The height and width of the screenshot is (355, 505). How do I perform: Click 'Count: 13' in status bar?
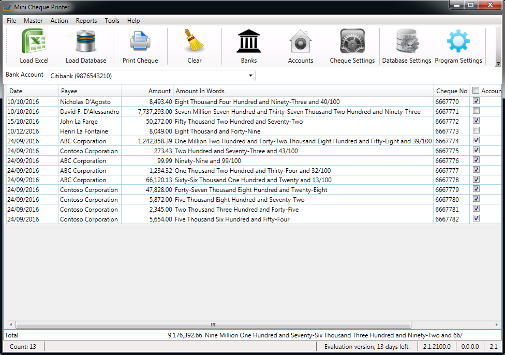pos(23,347)
